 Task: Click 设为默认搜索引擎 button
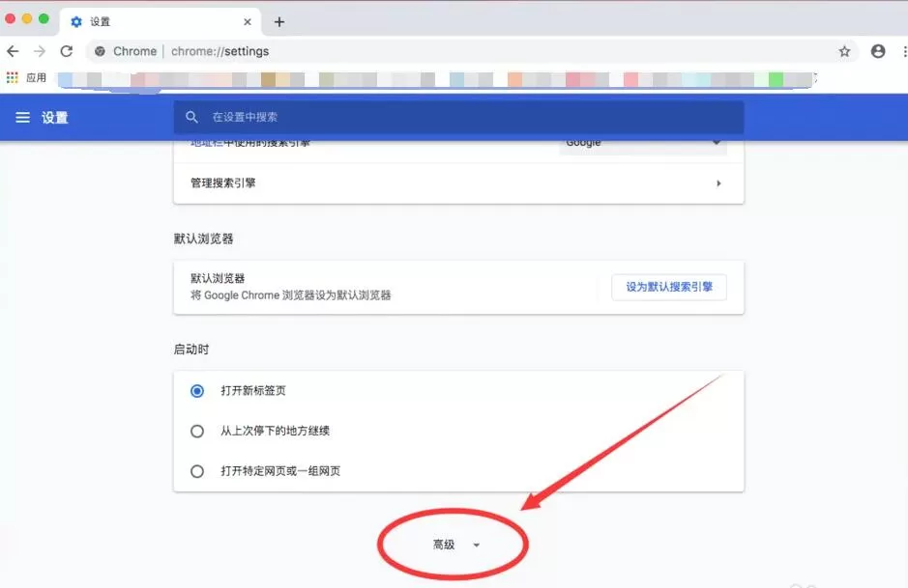pyautogui.click(x=669, y=287)
